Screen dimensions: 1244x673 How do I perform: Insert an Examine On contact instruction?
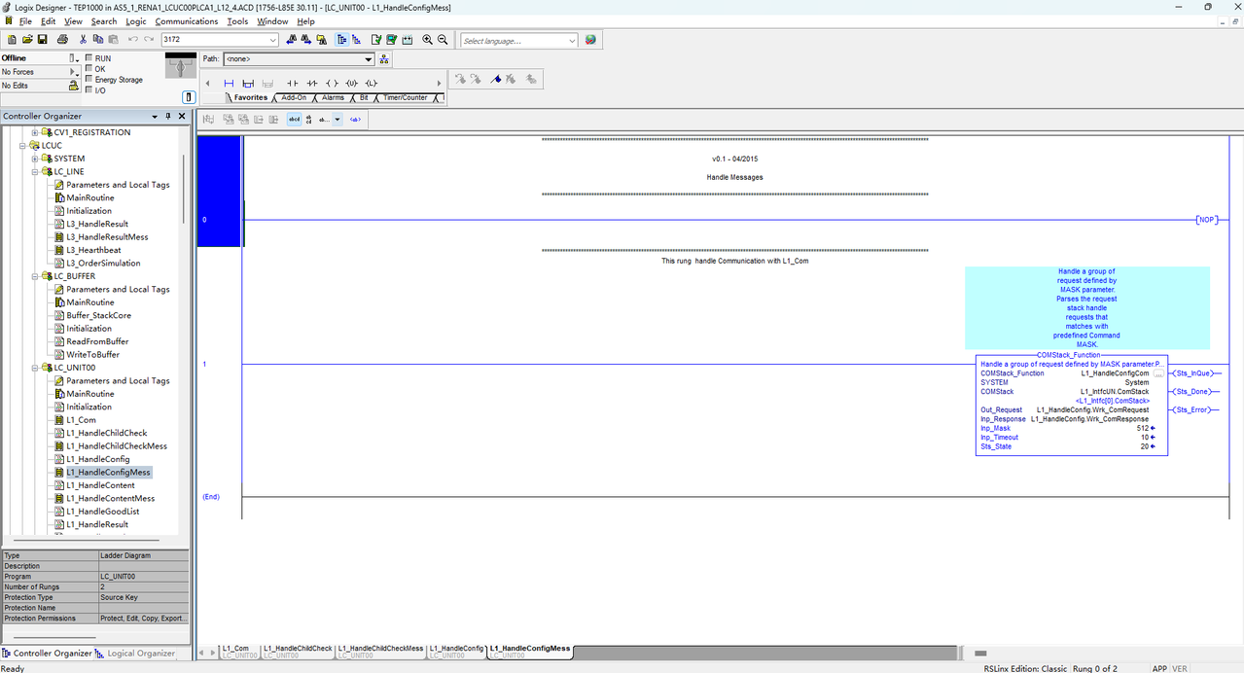pyautogui.click(x=292, y=83)
